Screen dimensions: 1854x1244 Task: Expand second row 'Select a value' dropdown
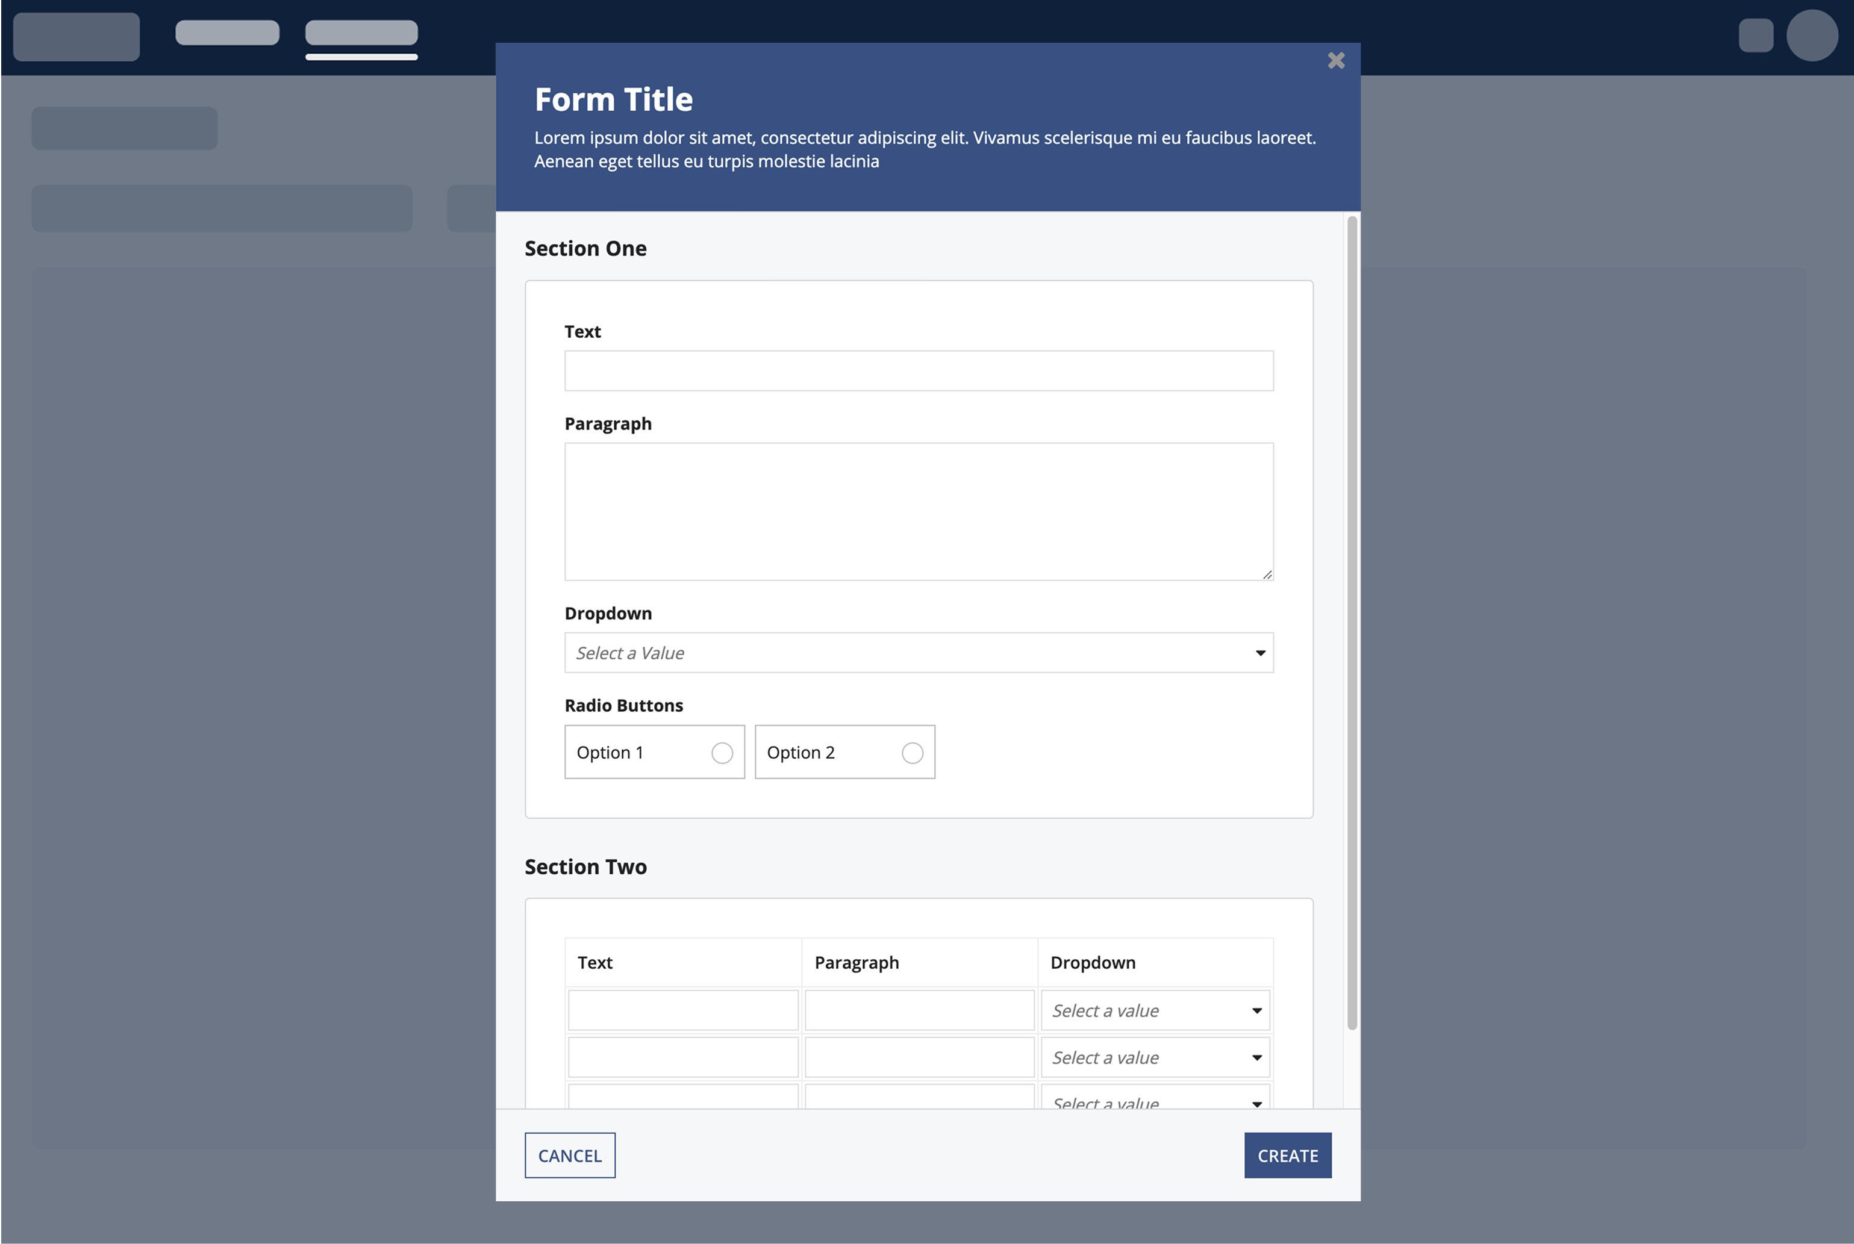coord(1155,1057)
